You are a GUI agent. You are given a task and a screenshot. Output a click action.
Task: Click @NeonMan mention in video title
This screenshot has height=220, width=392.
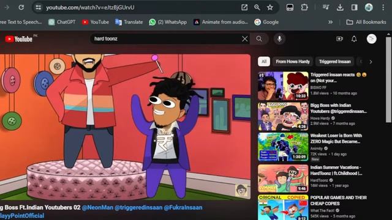pyautogui.click(x=97, y=208)
